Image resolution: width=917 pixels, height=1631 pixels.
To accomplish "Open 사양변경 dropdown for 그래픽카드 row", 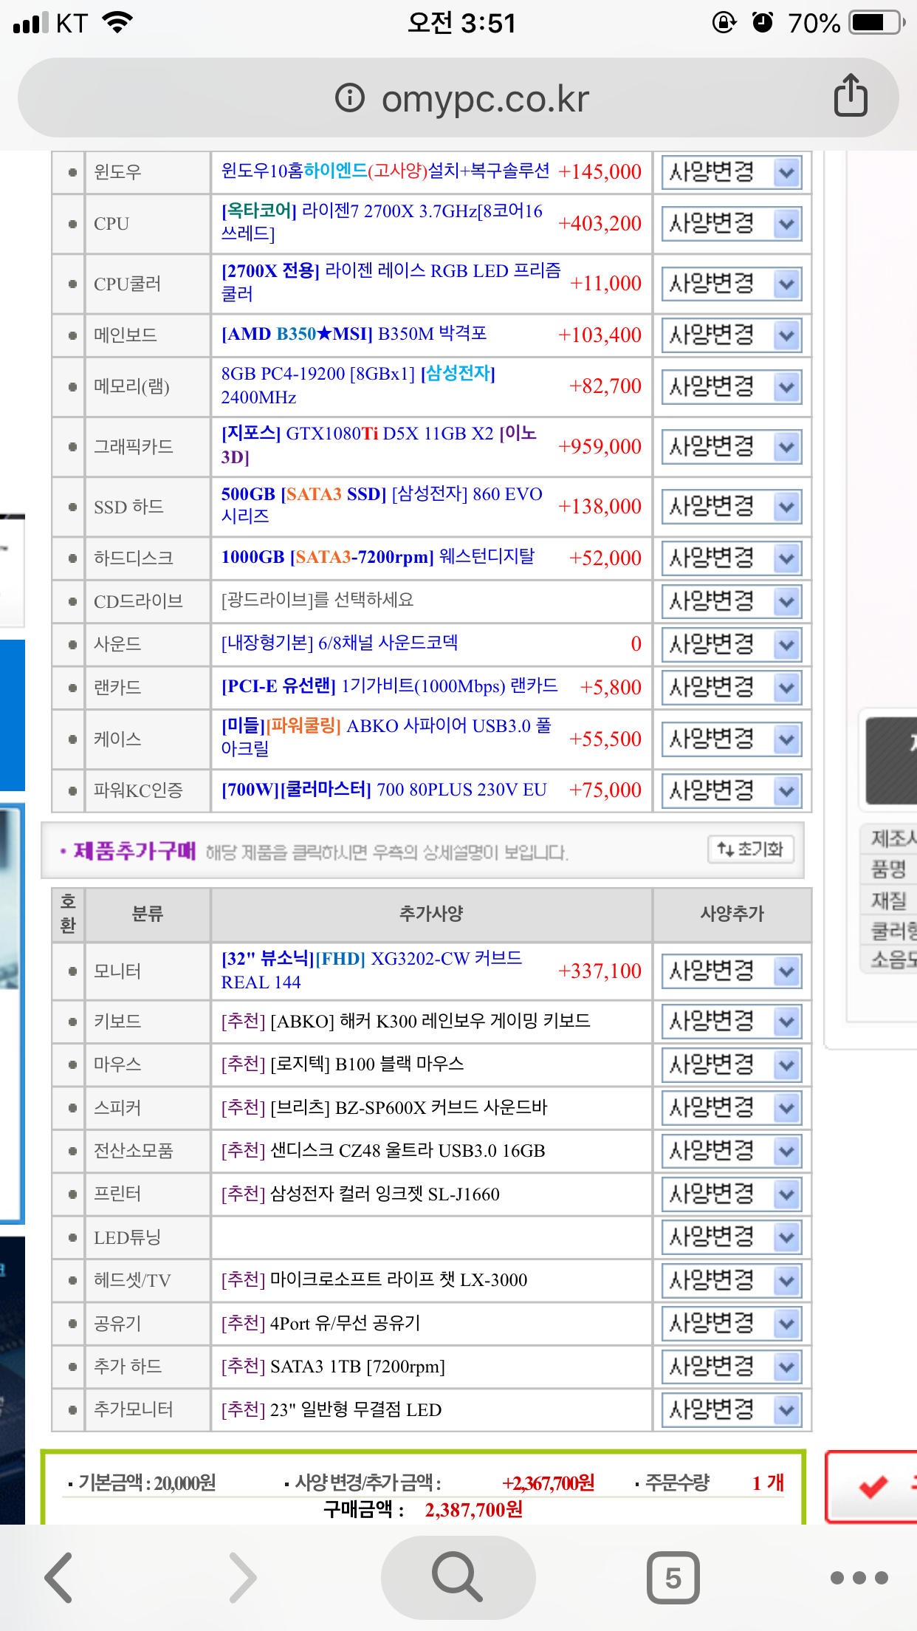I will [732, 447].
